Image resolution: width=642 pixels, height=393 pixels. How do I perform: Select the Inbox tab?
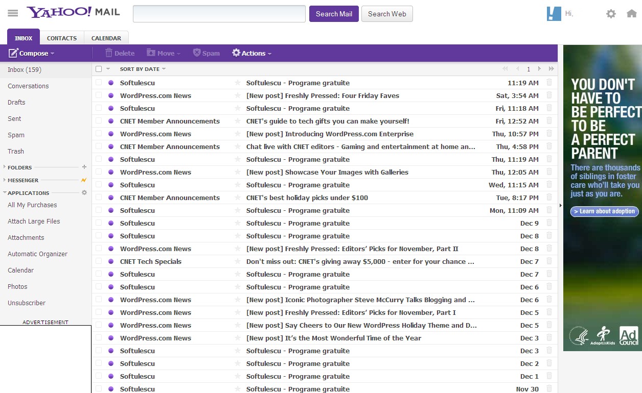(24, 38)
